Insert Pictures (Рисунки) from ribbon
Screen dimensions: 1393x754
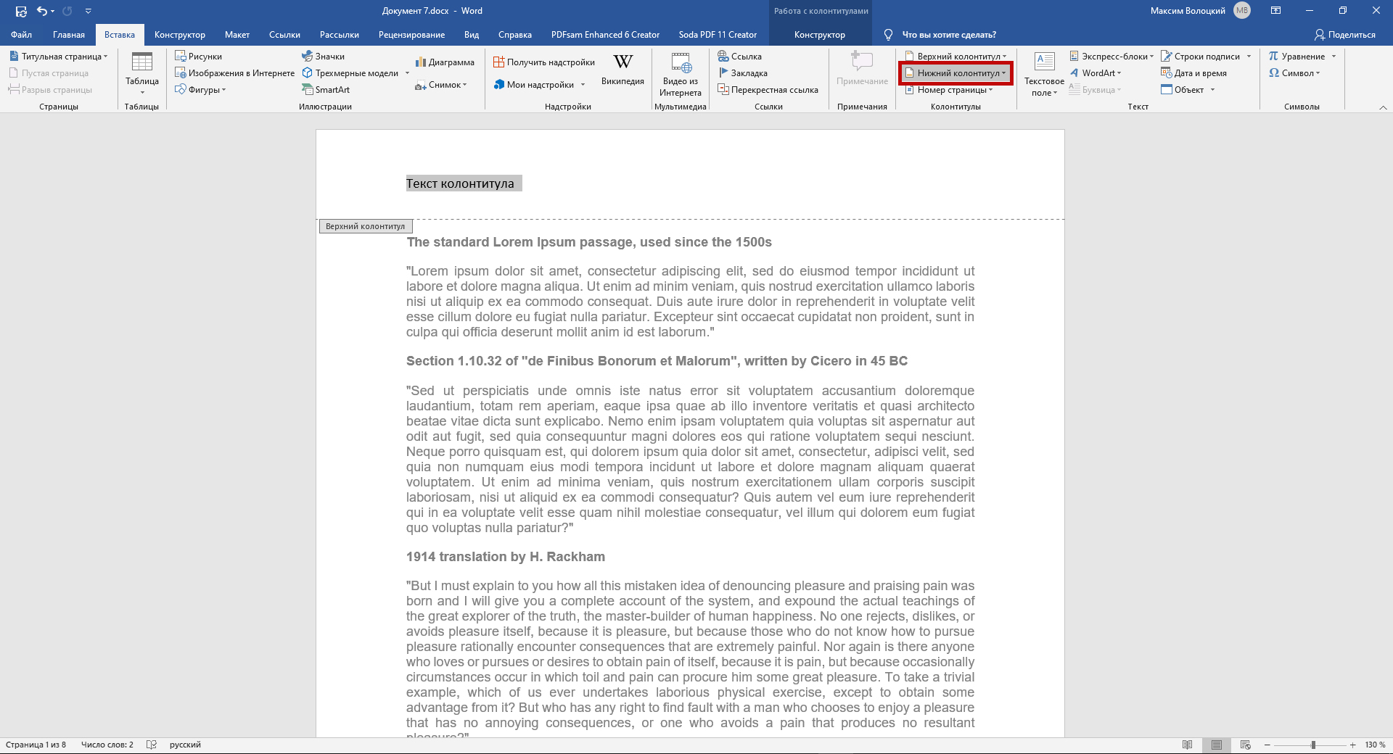(199, 56)
